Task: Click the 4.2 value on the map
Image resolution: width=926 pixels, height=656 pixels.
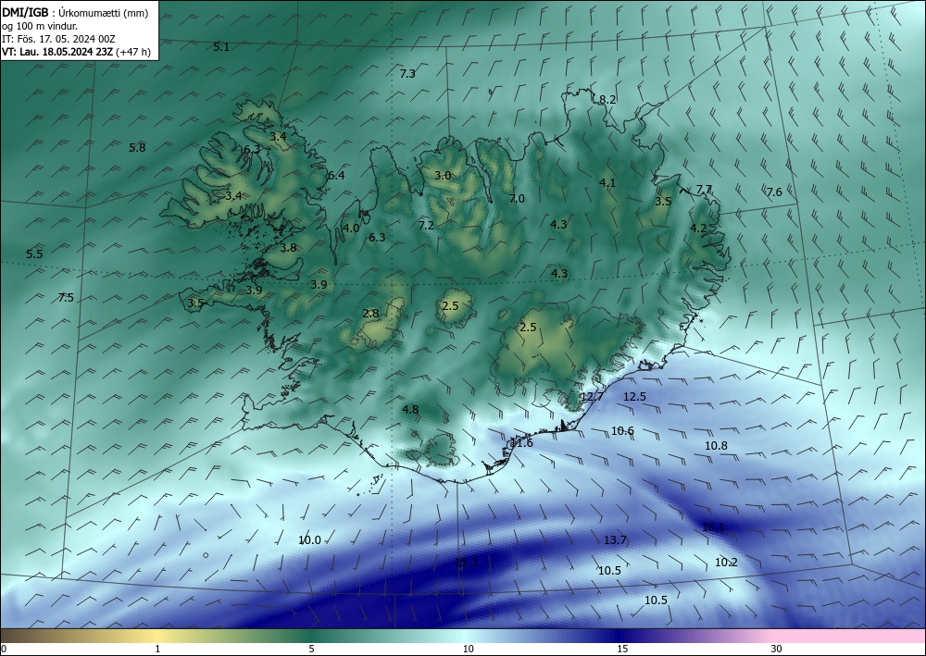Action: [698, 229]
